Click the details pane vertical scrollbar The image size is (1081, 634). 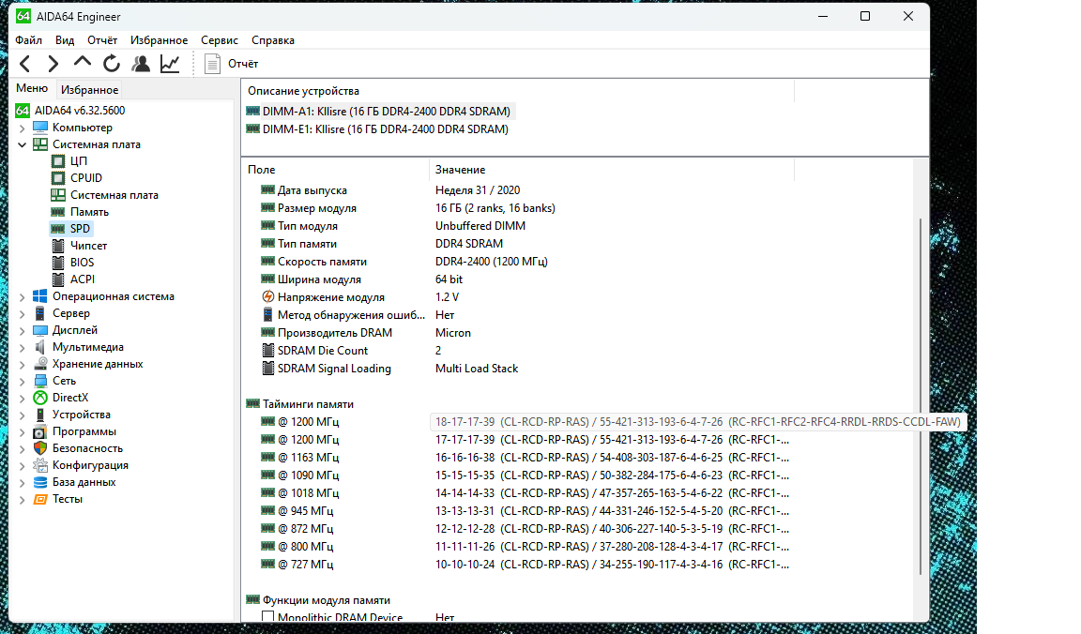pos(921,396)
